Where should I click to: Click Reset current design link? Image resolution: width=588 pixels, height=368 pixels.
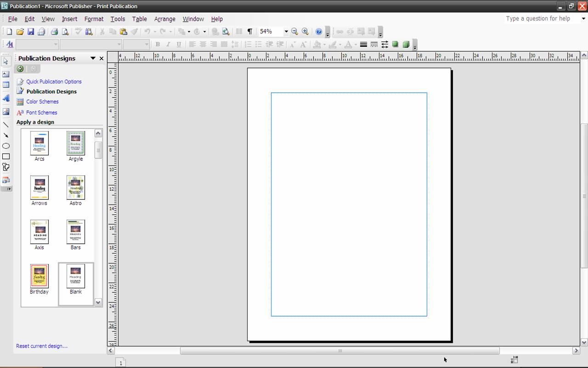(42, 346)
